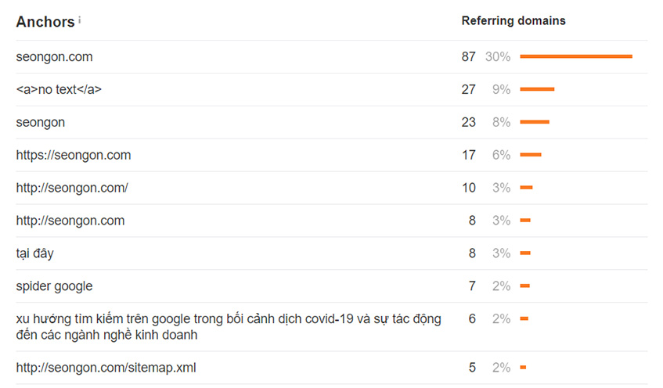Click the 23 referring domains count

click(x=469, y=122)
